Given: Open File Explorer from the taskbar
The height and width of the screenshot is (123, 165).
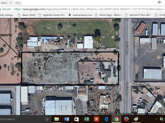Looking at the screenshot, I should 56,119.
